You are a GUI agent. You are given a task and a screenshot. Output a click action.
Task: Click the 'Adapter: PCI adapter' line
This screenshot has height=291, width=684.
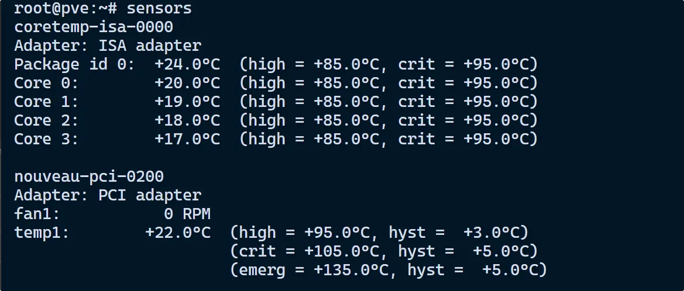click(107, 195)
